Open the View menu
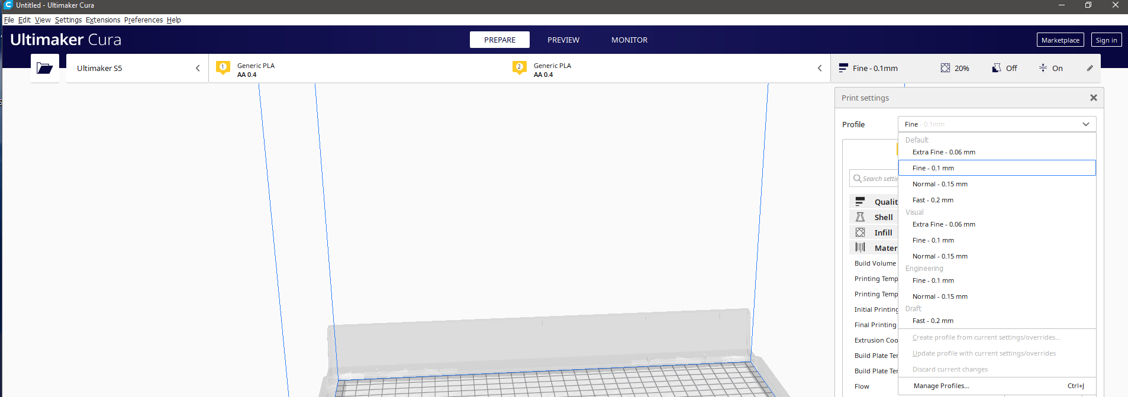The image size is (1128, 397). click(x=43, y=20)
